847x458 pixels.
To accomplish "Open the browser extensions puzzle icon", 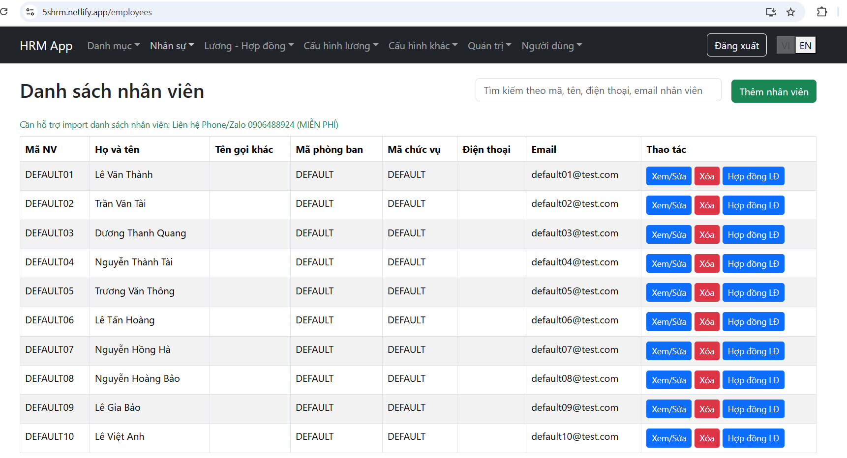I will [x=822, y=12].
